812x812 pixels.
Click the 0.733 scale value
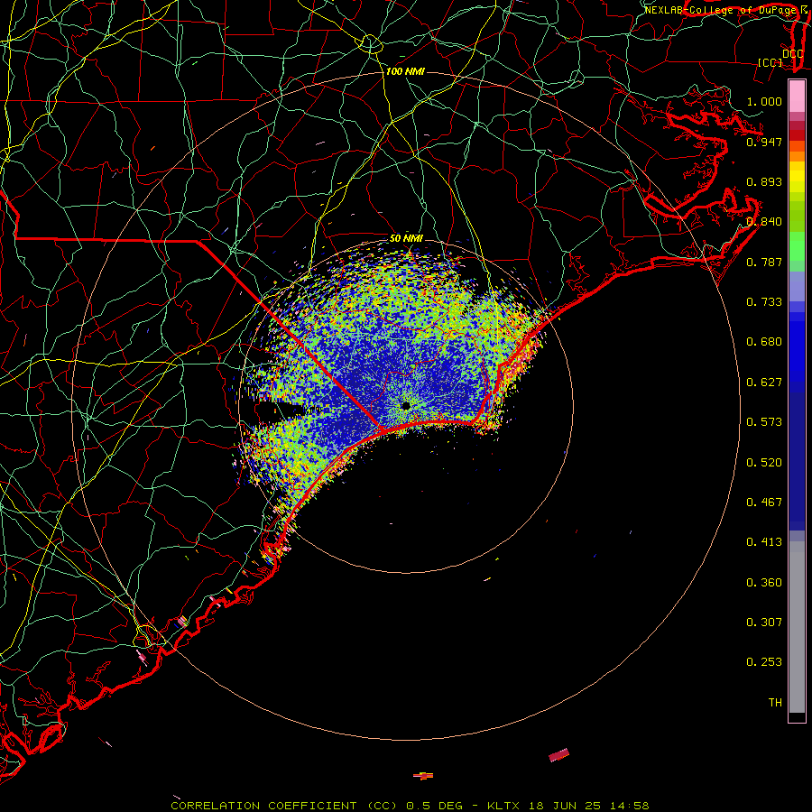pyautogui.click(x=764, y=302)
